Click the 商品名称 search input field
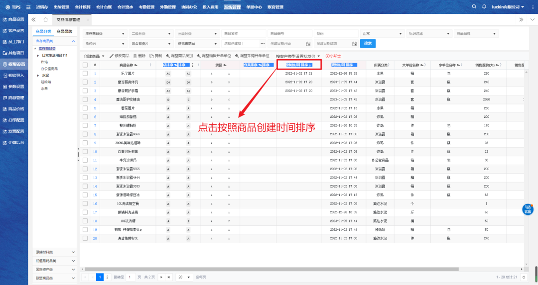Screen dimensions: 538x285 pyautogui.click(x=243, y=33)
